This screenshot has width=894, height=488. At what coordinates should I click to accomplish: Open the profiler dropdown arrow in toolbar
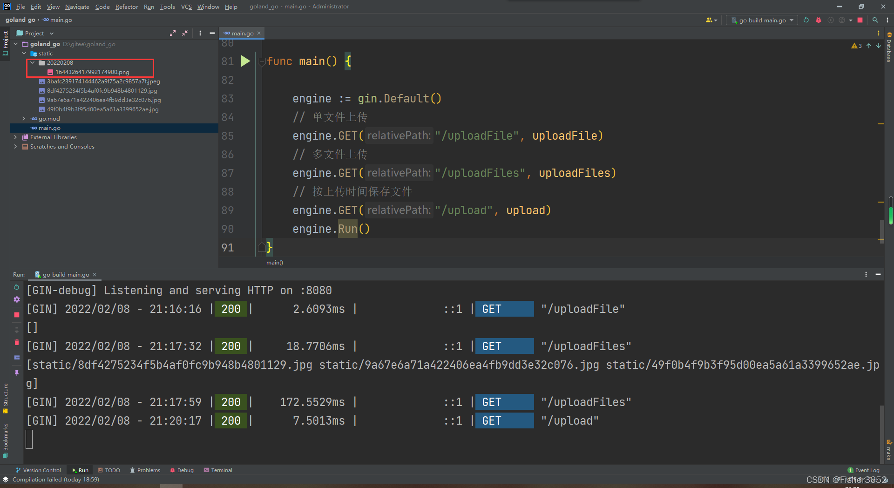point(850,20)
